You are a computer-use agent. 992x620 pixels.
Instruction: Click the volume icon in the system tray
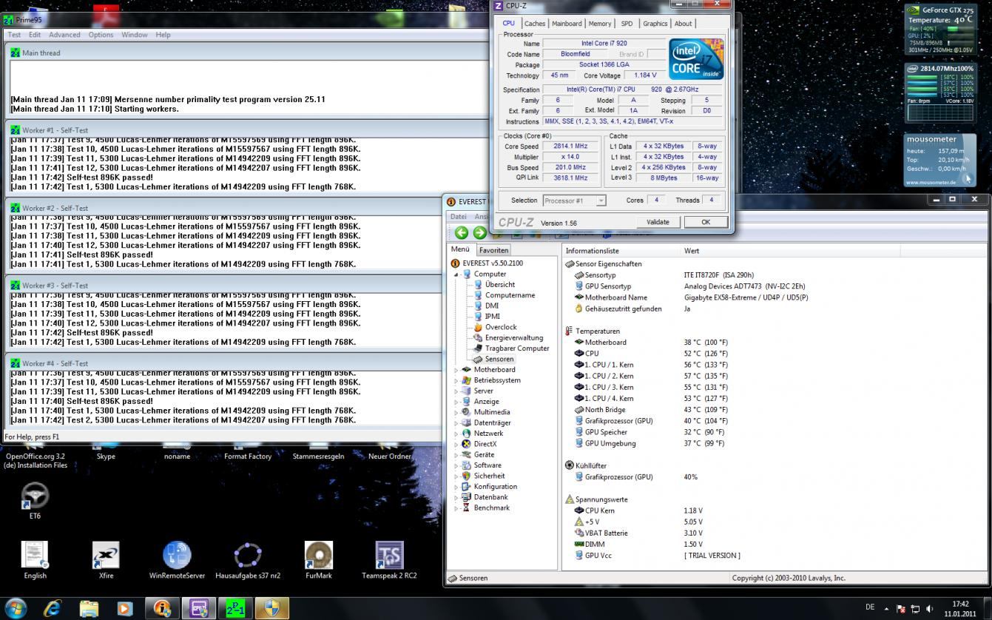928,609
